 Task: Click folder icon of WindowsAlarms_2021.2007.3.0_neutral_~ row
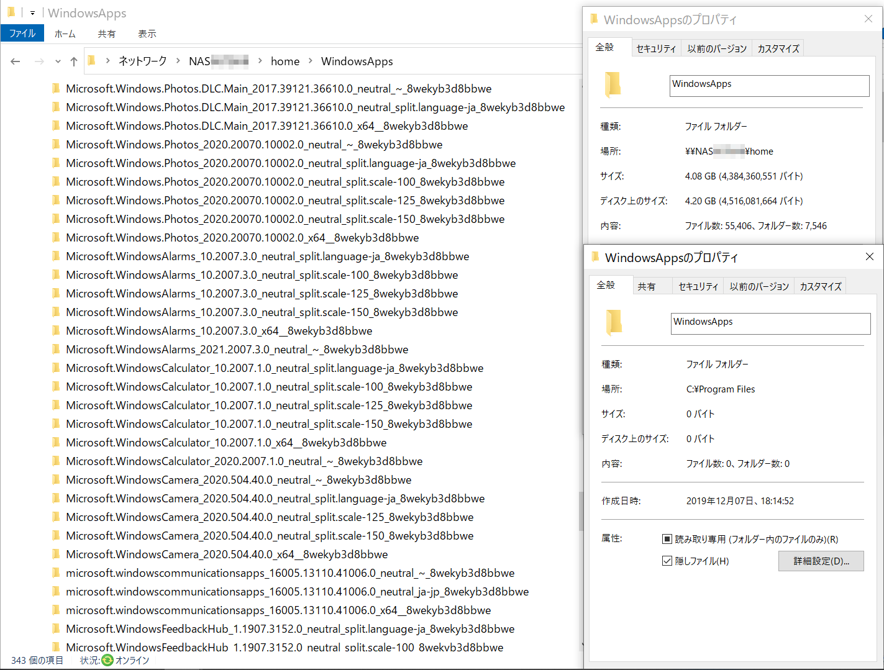point(56,350)
